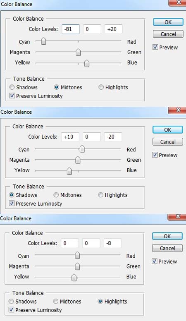The width and height of the screenshot is (186, 321).
Task: Close the bottom Color Balance dialog
Action: [x=178, y=217]
